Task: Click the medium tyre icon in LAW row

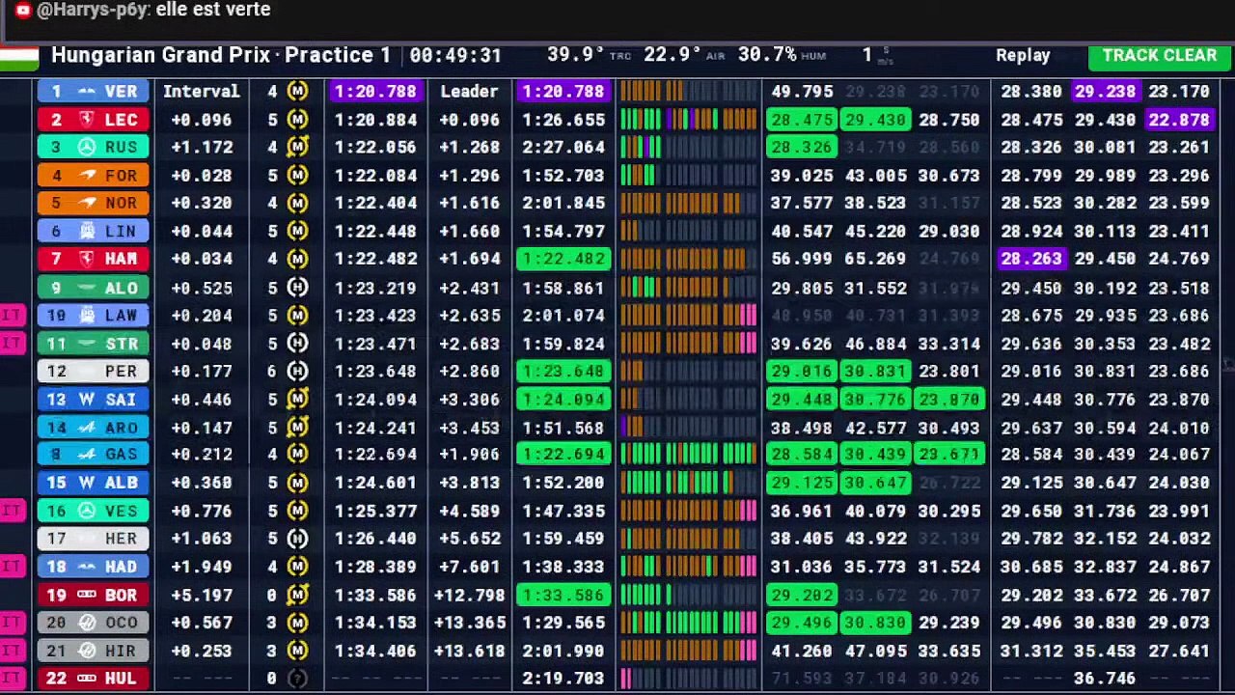Action: (297, 316)
